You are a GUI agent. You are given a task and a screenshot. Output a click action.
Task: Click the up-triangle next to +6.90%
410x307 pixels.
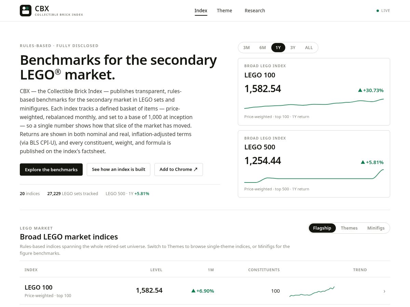(193, 291)
